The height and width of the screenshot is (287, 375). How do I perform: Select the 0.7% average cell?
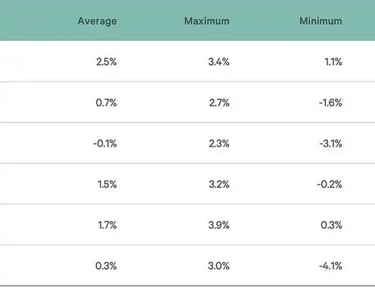(x=107, y=103)
